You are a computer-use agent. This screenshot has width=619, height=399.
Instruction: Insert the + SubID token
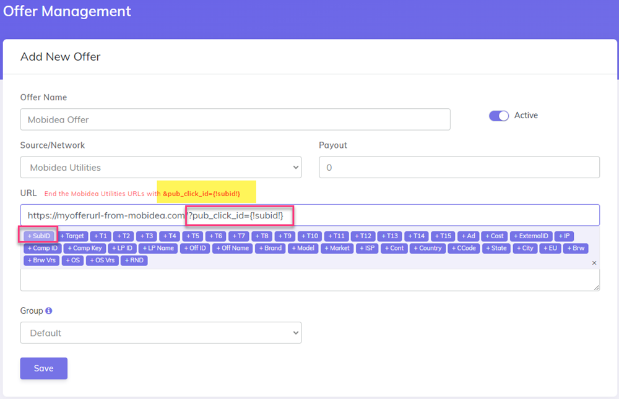[38, 236]
